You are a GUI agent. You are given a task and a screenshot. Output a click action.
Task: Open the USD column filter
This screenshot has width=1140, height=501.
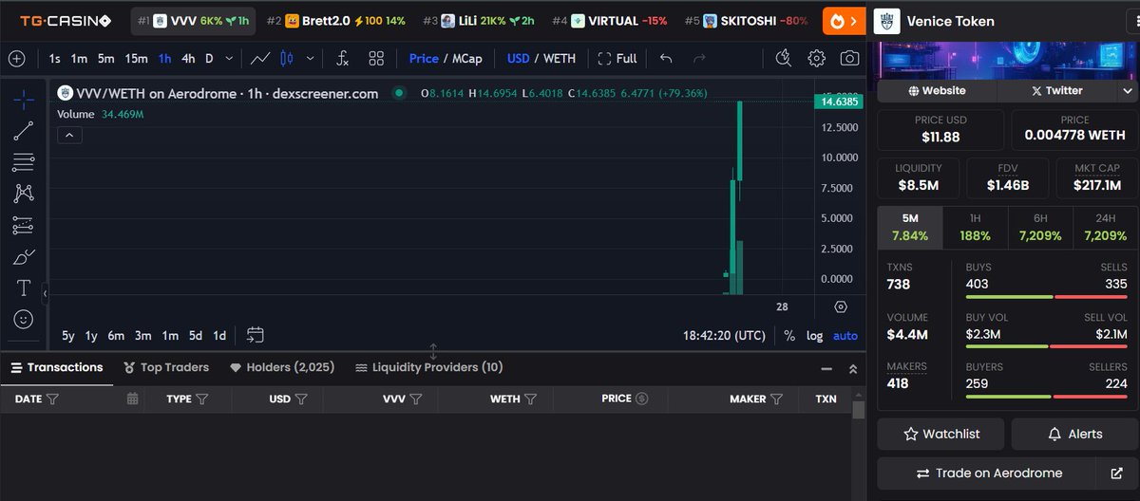point(300,399)
